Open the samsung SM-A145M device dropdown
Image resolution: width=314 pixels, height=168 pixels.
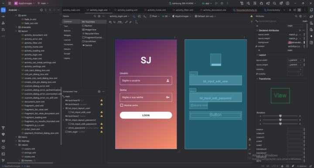(x=182, y=3)
